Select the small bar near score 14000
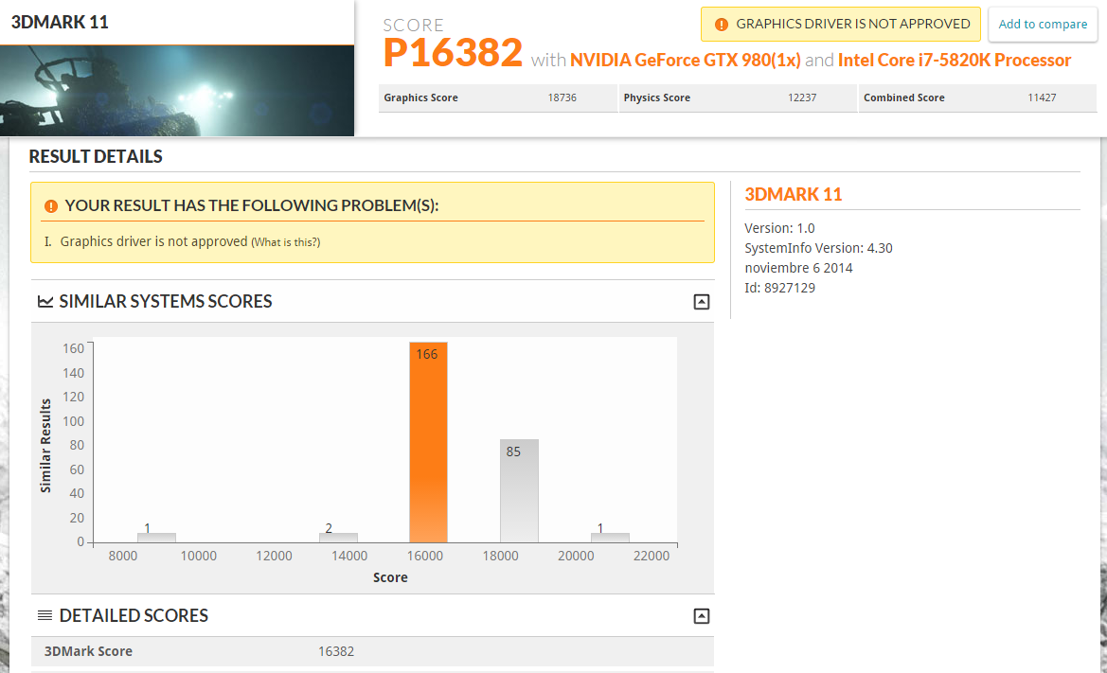 338,538
